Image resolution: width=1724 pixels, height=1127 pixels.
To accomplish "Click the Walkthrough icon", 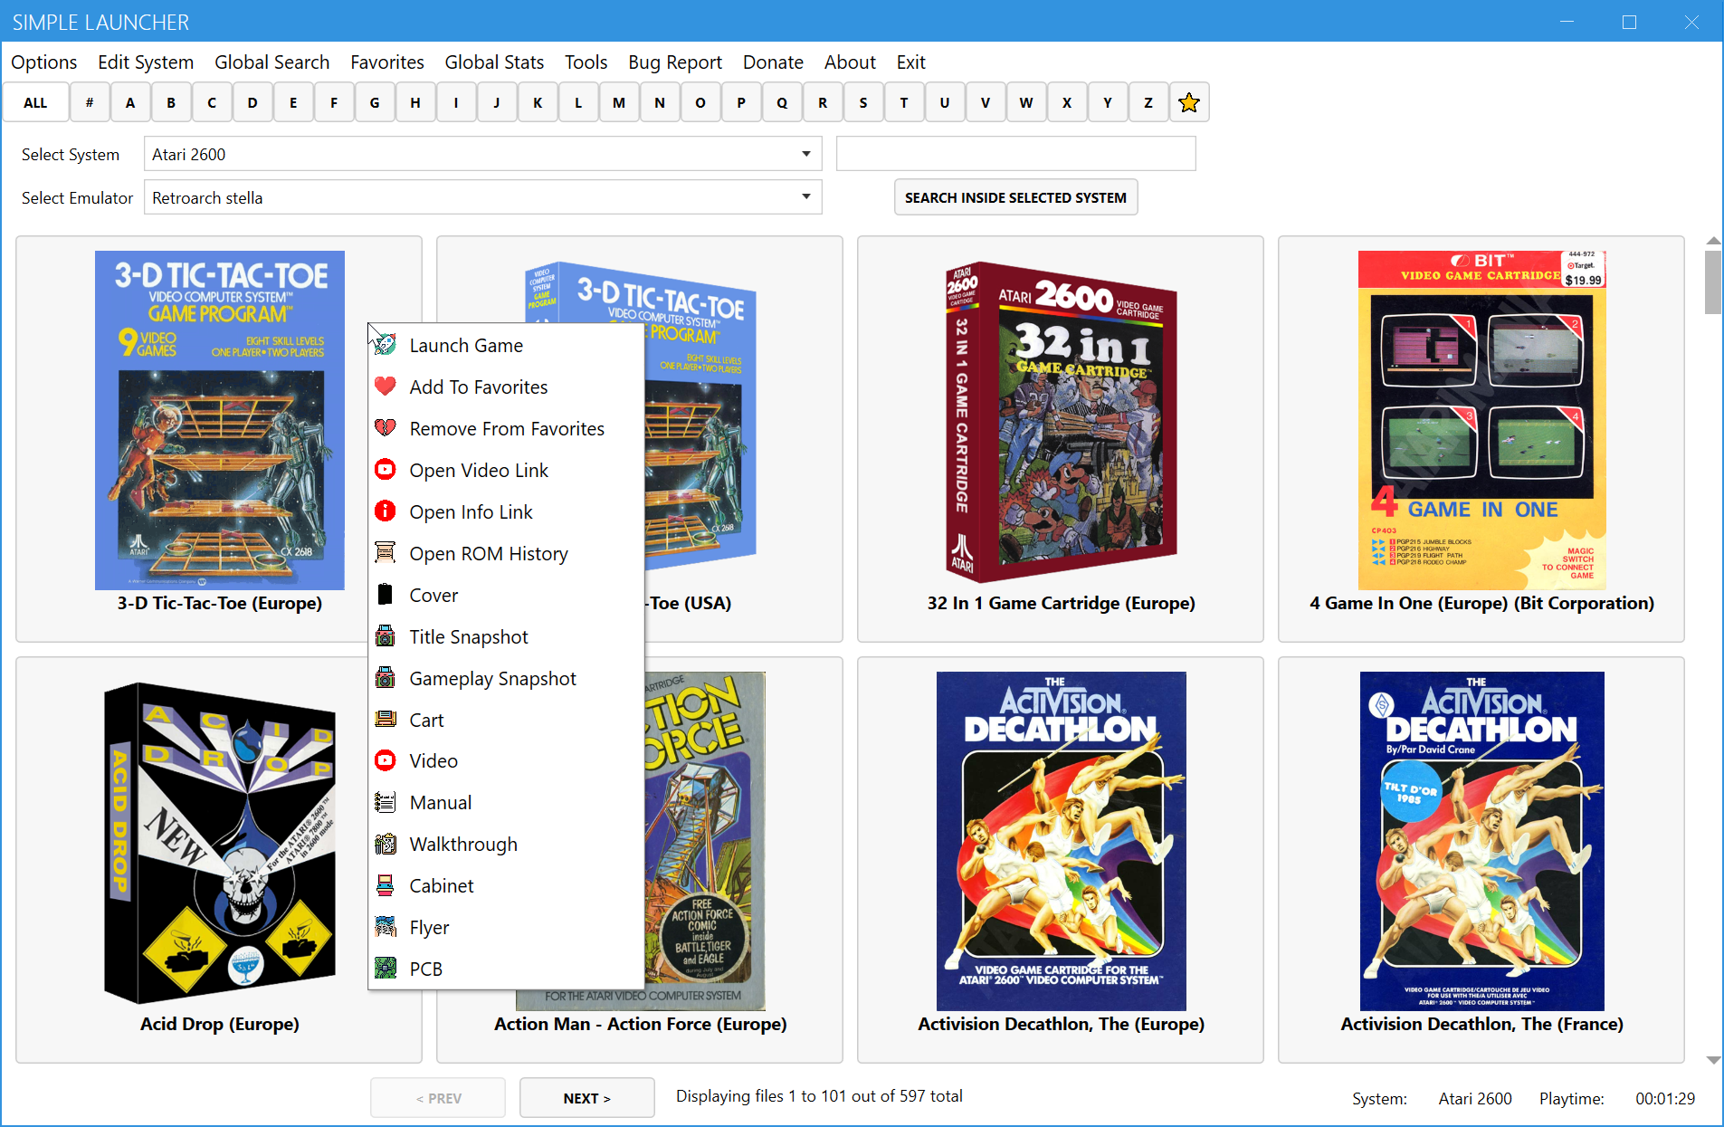I will click(386, 844).
